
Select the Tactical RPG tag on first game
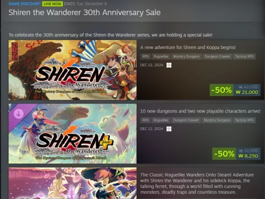244,56
